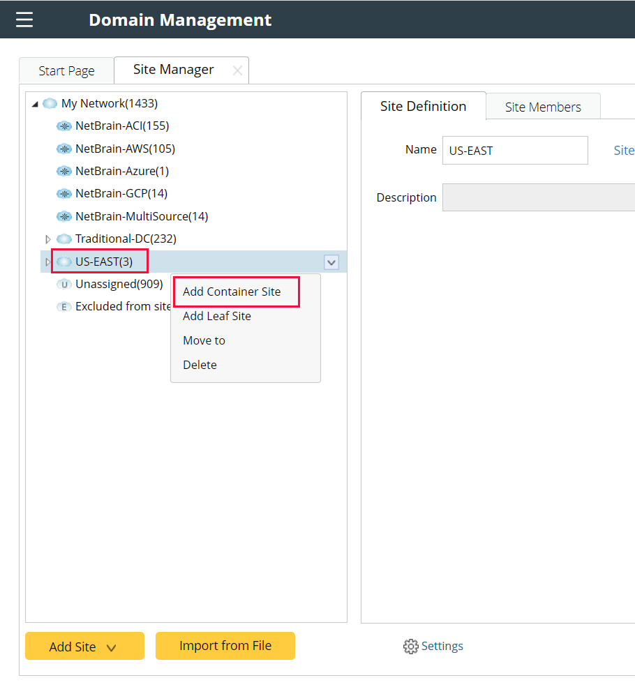
Task: Click the NetBrain-Azure site icon
Action: (x=63, y=171)
